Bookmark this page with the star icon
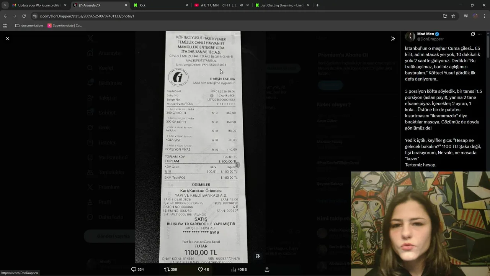Image resolution: width=490 pixels, height=276 pixels. tap(453, 16)
